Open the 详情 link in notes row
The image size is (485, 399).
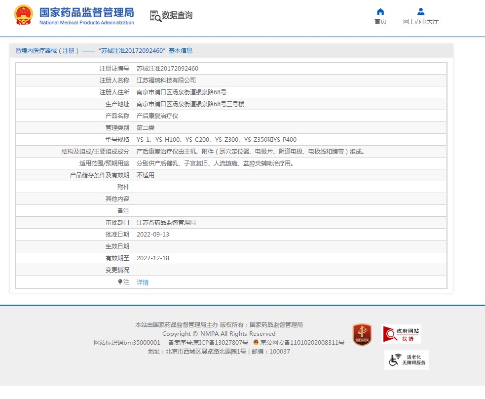pyautogui.click(x=143, y=282)
